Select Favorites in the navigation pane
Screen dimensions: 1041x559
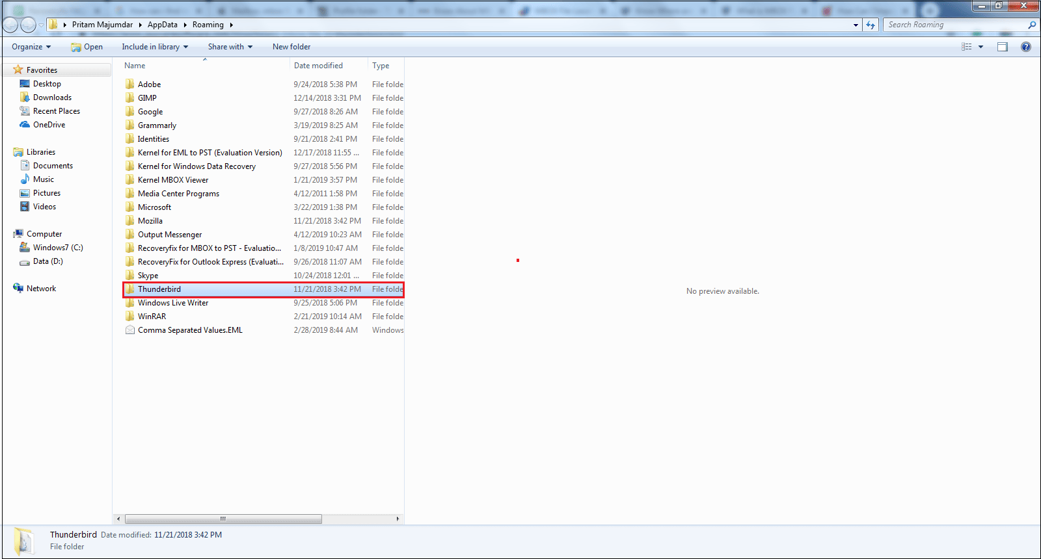tap(42, 70)
